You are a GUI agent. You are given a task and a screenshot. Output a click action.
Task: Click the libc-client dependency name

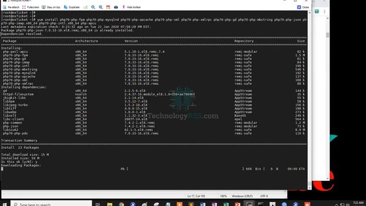[x=13, y=119]
